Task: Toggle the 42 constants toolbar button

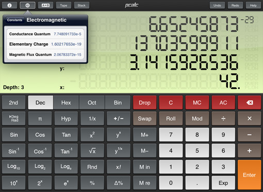Action: click(27, 5)
